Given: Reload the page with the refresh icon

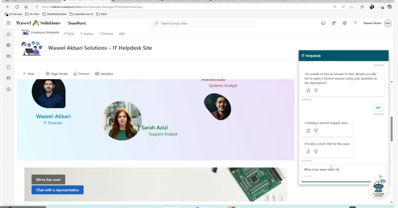Looking at the screenshot, I should pos(17,7).
